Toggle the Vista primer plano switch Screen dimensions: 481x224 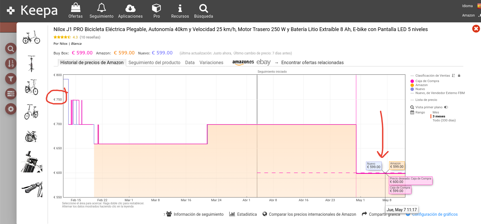[x=446, y=107]
